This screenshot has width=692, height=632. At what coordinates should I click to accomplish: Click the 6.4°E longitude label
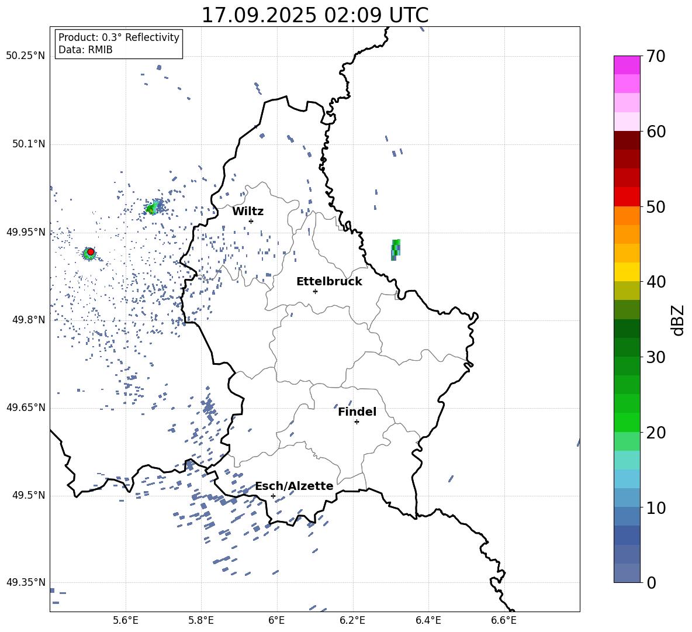pos(428,620)
